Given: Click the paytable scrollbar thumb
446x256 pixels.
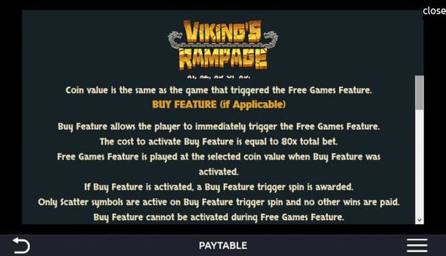Looking at the screenshot, I should coord(419,93).
